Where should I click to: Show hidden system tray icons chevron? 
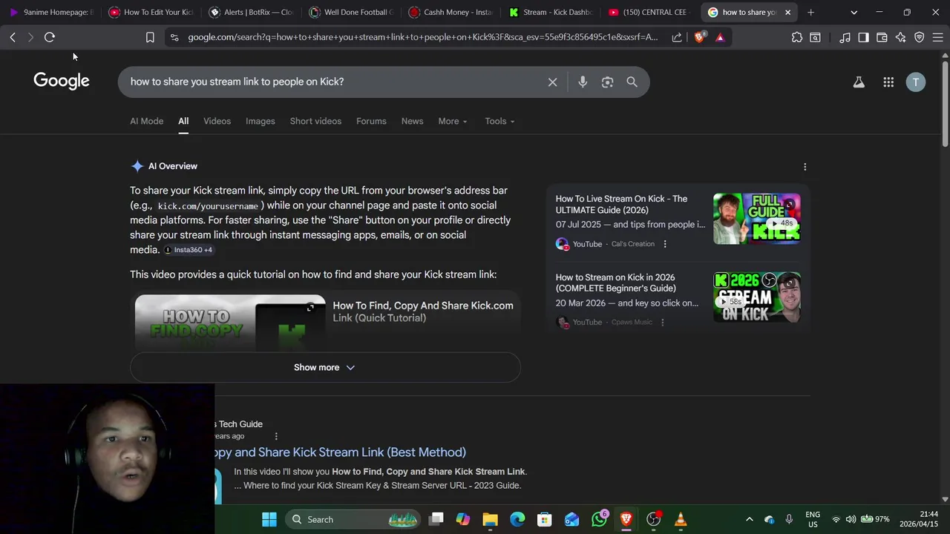749,519
